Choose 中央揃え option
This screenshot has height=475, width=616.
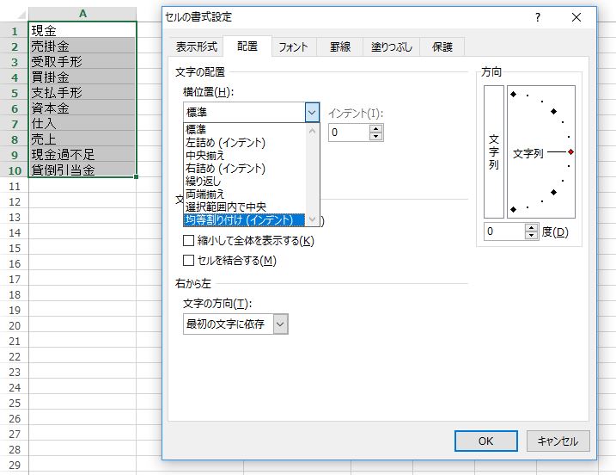(244, 155)
